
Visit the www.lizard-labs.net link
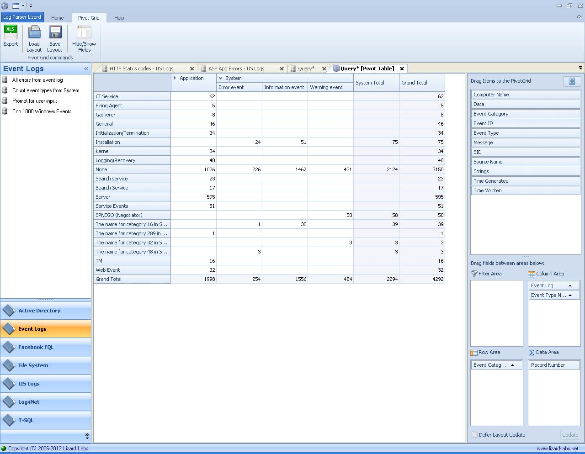[557, 449]
